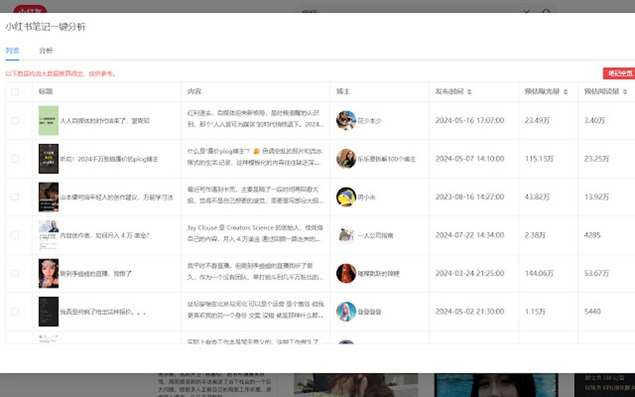This screenshot has width=635, height=397.
Task: Click 一人公司指南 blogger avatar
Action: point(346,235)
